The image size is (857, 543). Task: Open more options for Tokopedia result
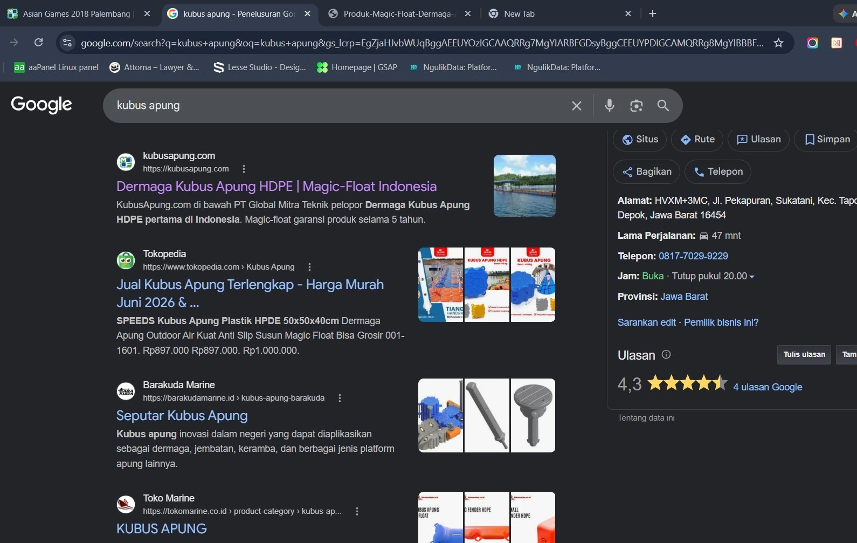tap(309, 267)
